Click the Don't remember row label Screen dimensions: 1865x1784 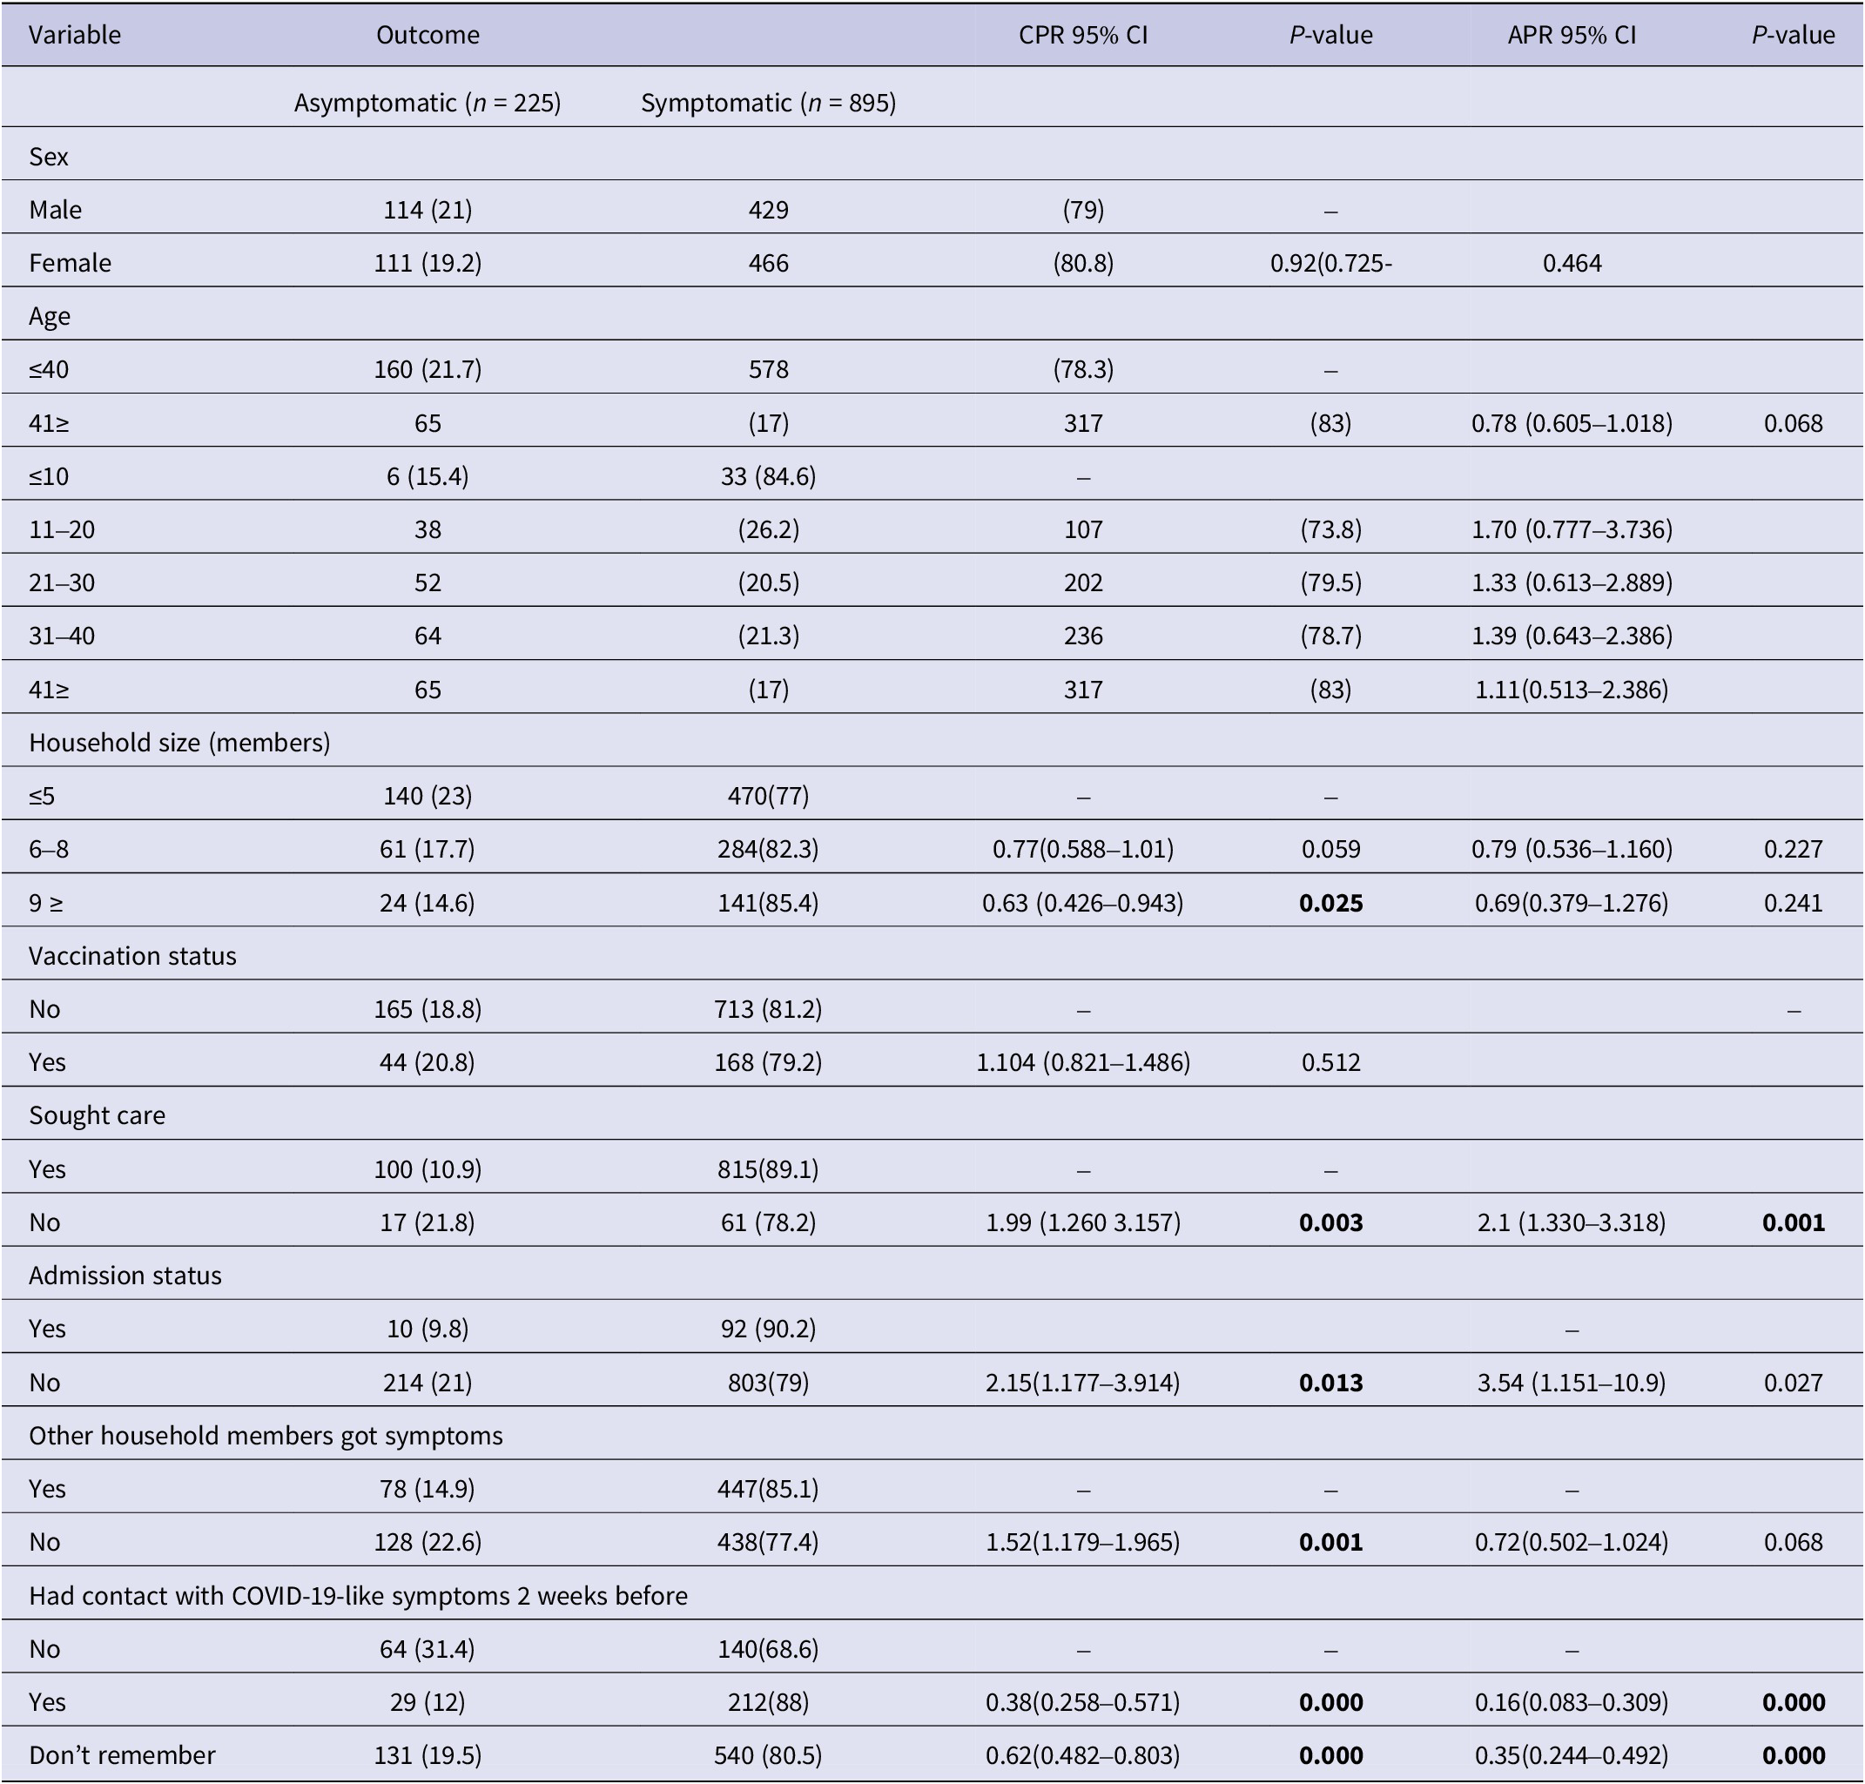tap(122, 1754)
